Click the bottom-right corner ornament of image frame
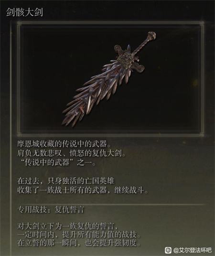215x256 pixels. coord(202,134)
